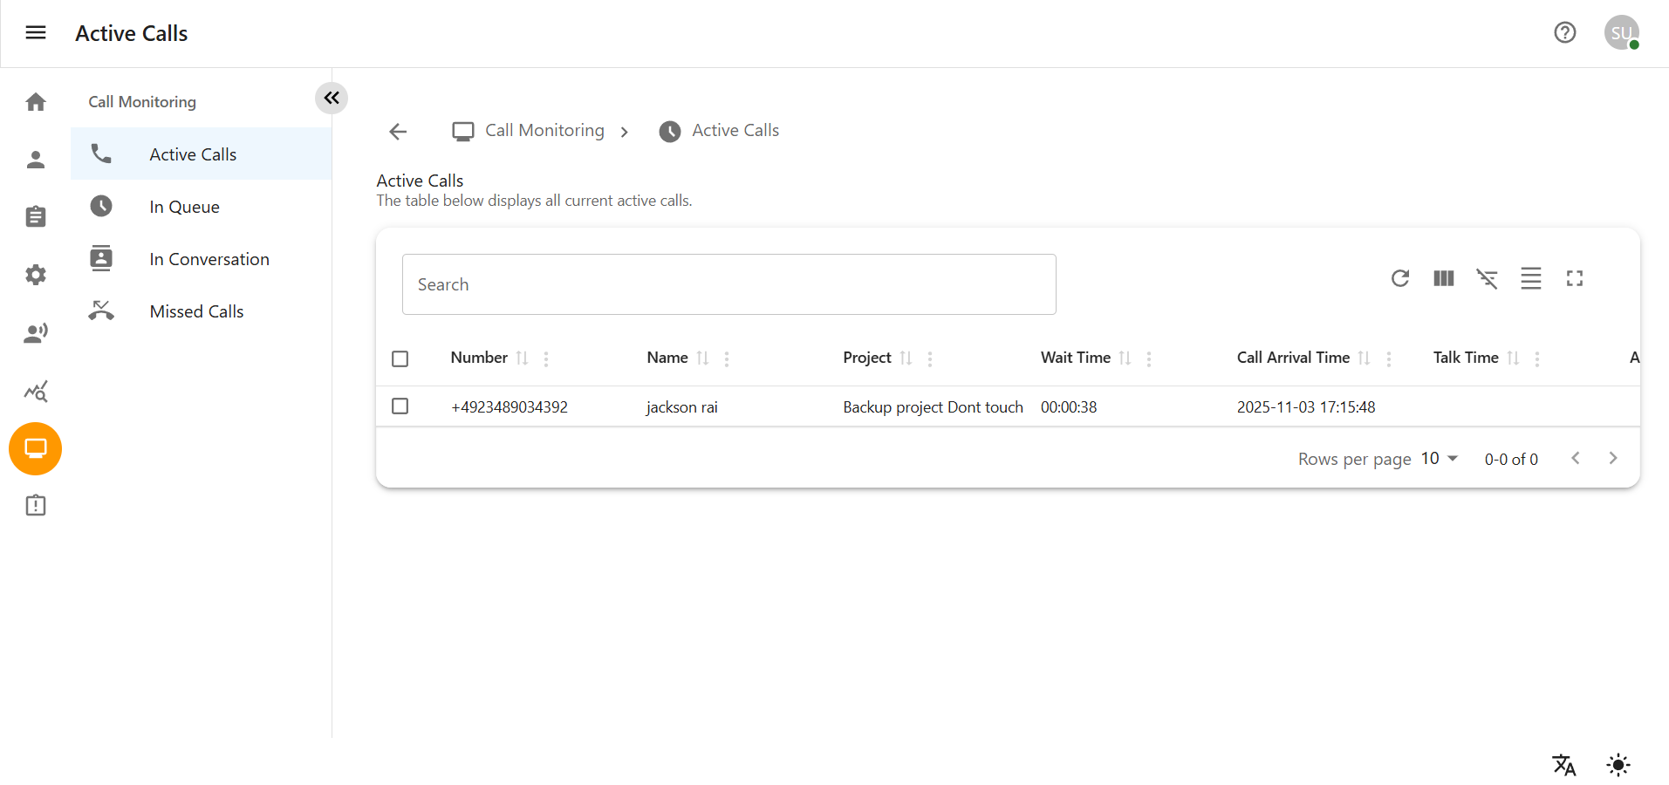Click inside the Search field
1669x785 pixels.
(728, 283)
